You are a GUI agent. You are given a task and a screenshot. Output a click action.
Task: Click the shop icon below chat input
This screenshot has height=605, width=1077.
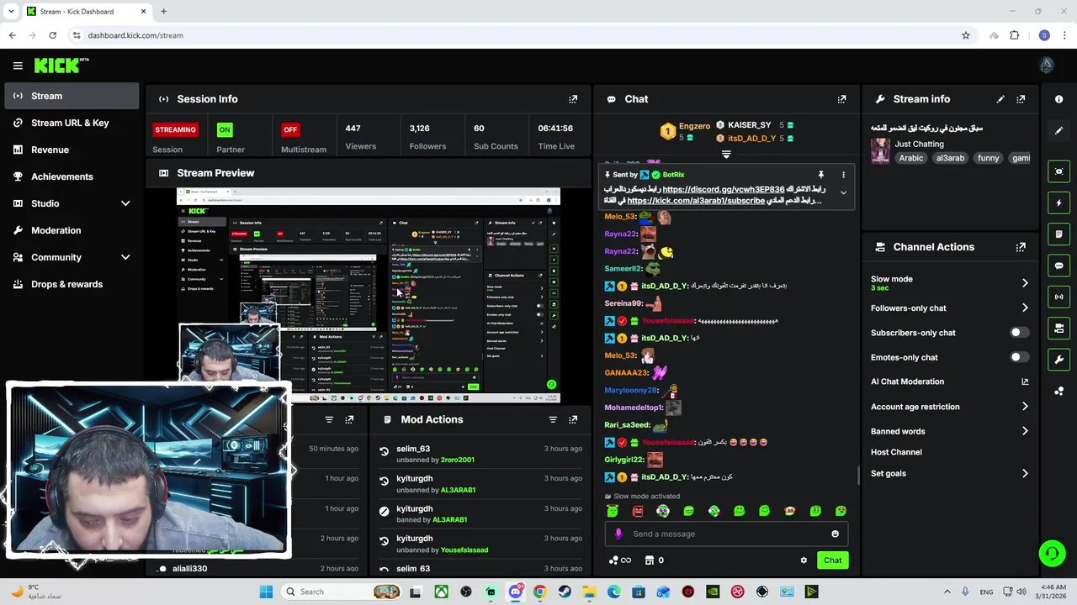click(x=650, y=560)
